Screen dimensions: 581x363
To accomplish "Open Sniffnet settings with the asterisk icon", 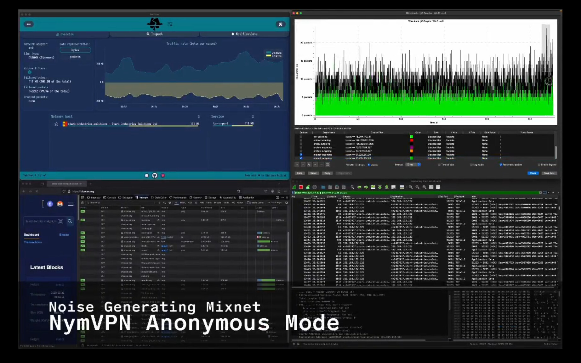I will tap(280, 24).
